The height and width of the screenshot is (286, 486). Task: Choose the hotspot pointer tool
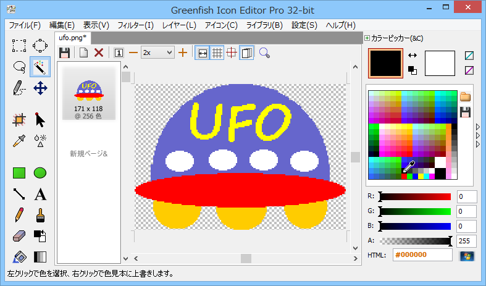point(40,120)
